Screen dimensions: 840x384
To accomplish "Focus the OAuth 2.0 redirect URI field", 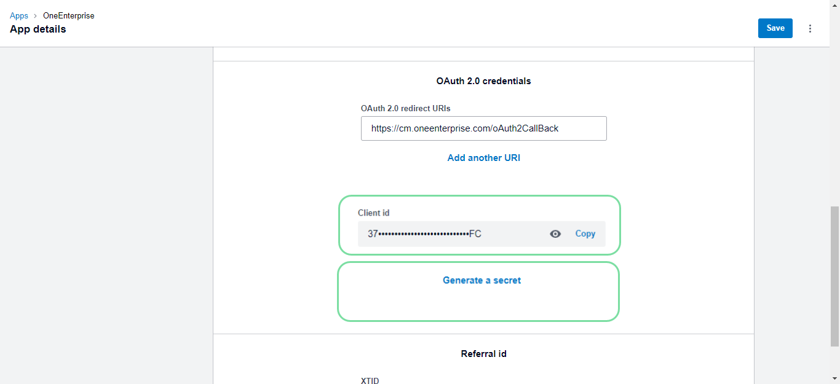I will (x=483, y=128).
